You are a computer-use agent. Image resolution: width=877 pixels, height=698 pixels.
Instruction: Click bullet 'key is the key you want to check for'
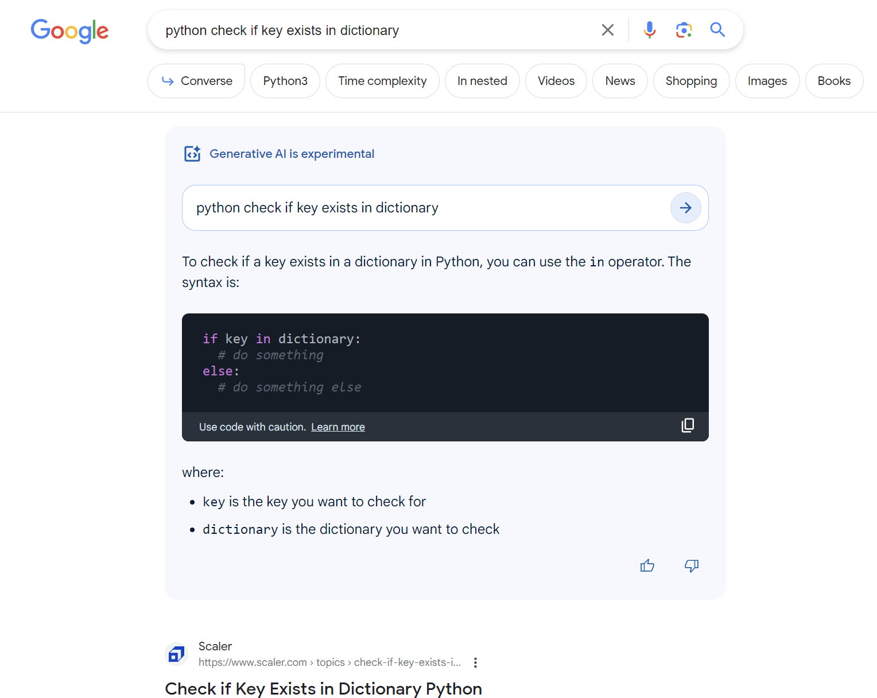point(314,502)
